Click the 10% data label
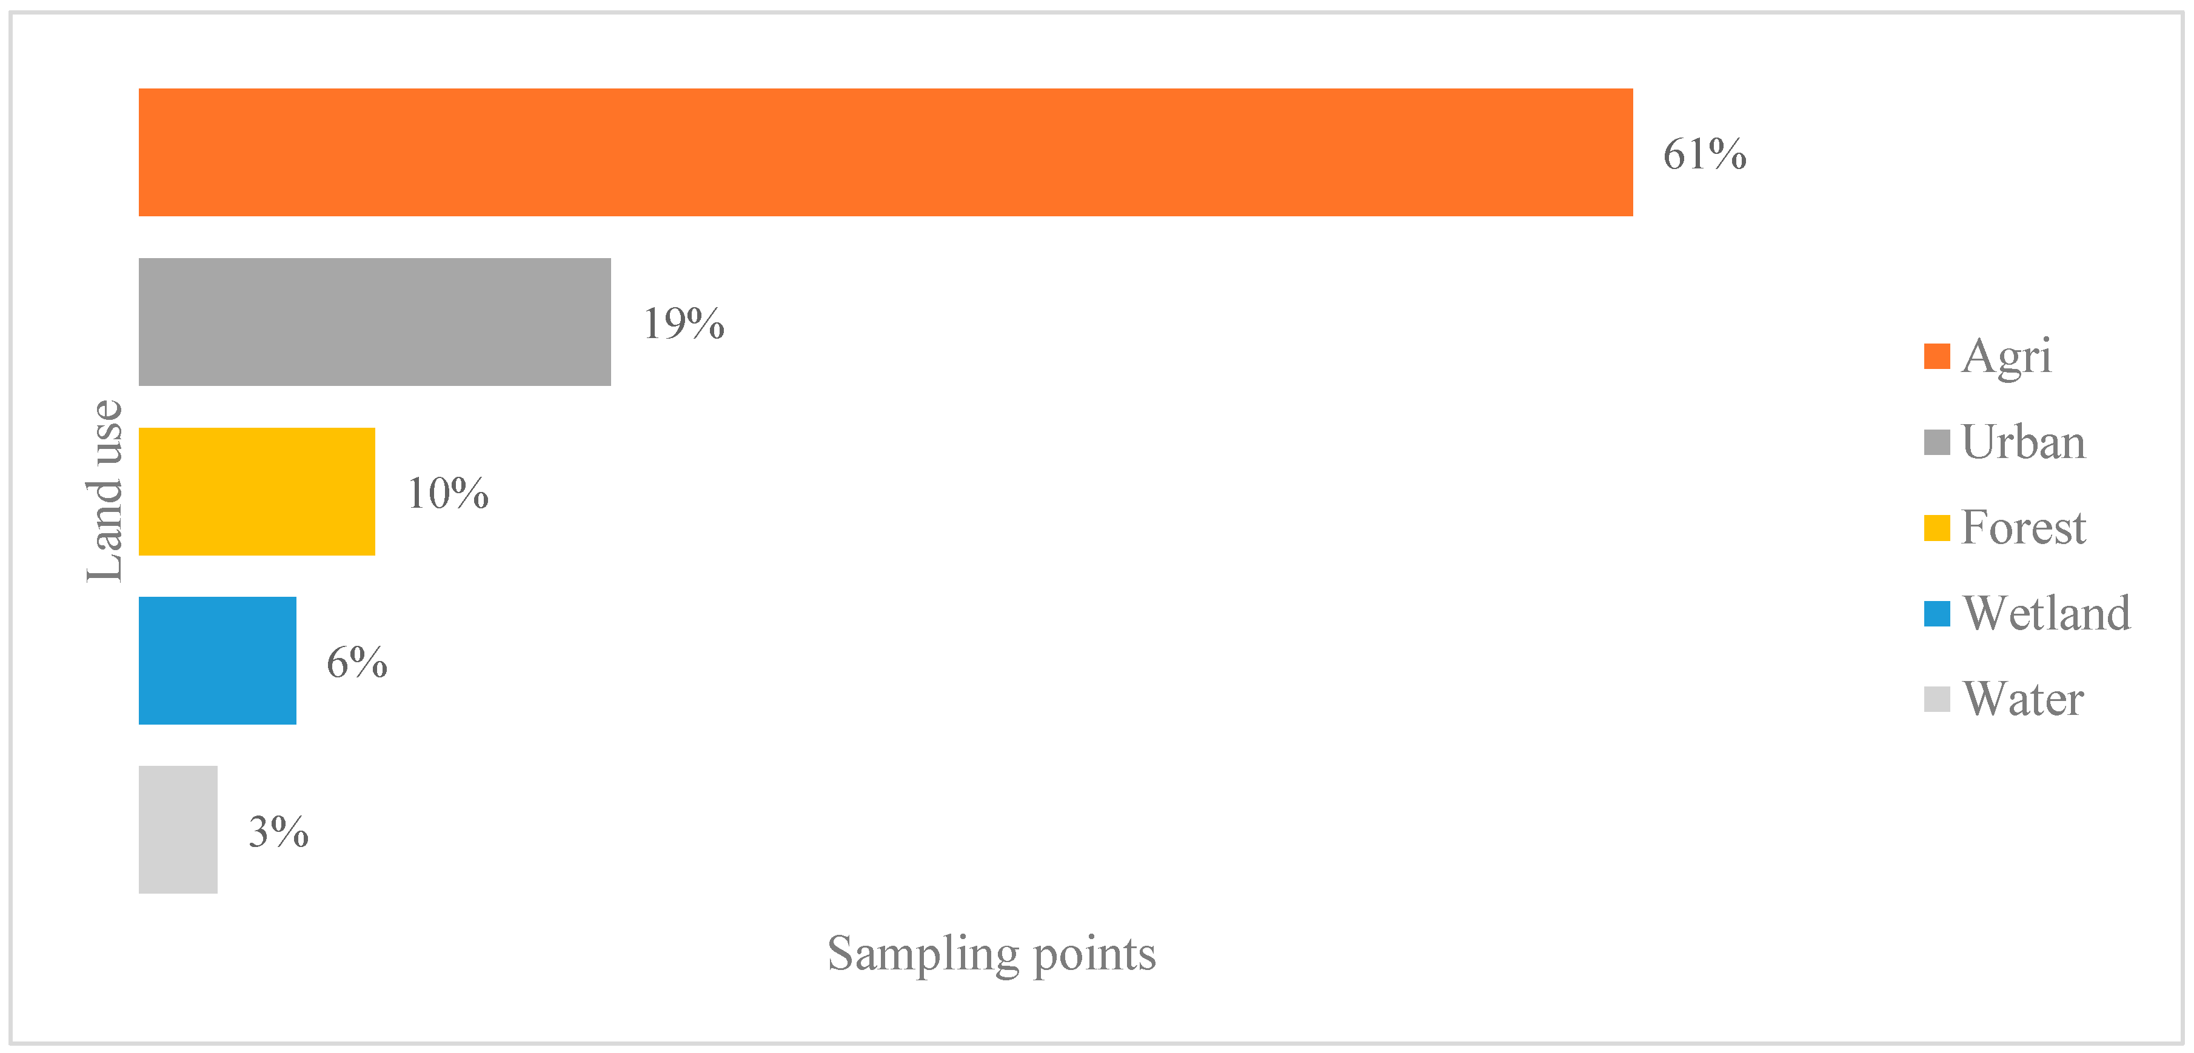The image size is (2194, 1053). [x=448, y=494]
